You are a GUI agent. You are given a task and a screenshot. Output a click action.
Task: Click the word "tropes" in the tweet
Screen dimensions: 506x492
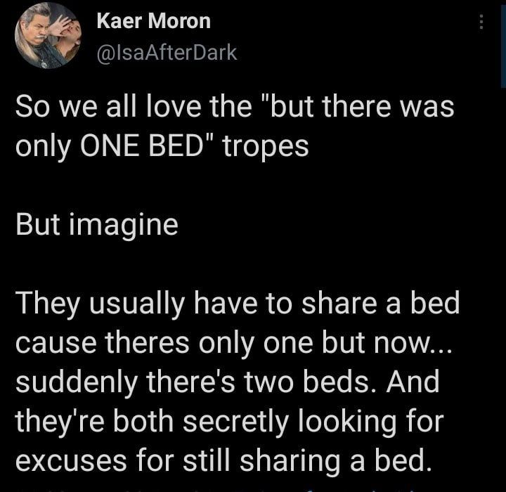pyautogui.click(x=266, y=147)
